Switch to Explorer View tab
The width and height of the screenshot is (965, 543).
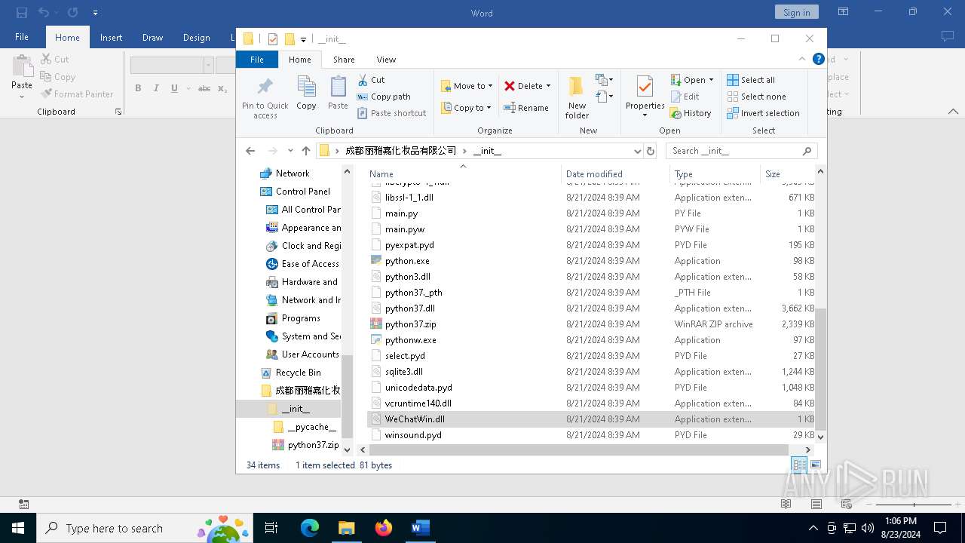coord(386,60)
